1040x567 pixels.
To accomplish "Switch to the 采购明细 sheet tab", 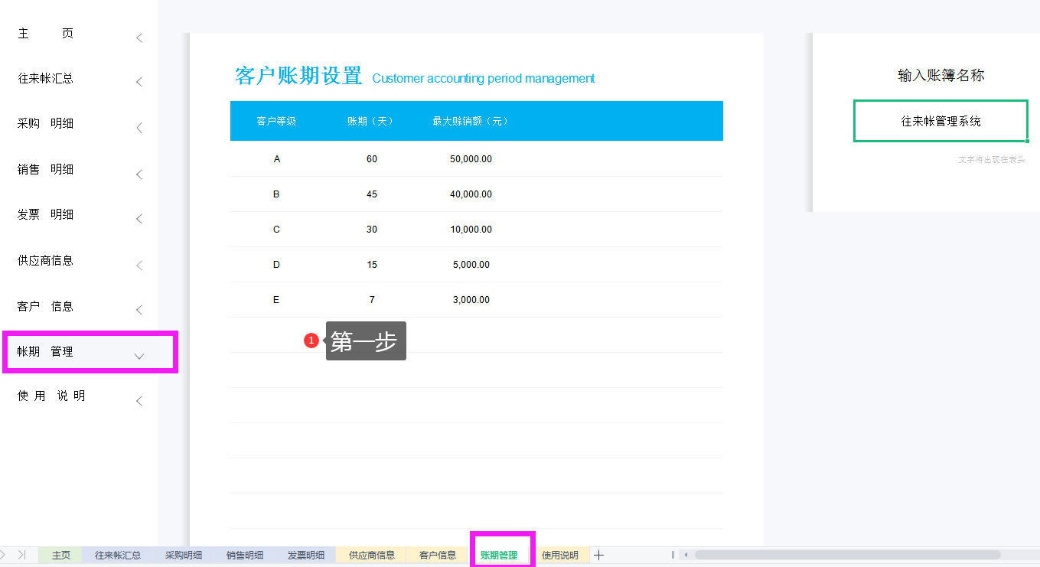I will click(183, 555).
